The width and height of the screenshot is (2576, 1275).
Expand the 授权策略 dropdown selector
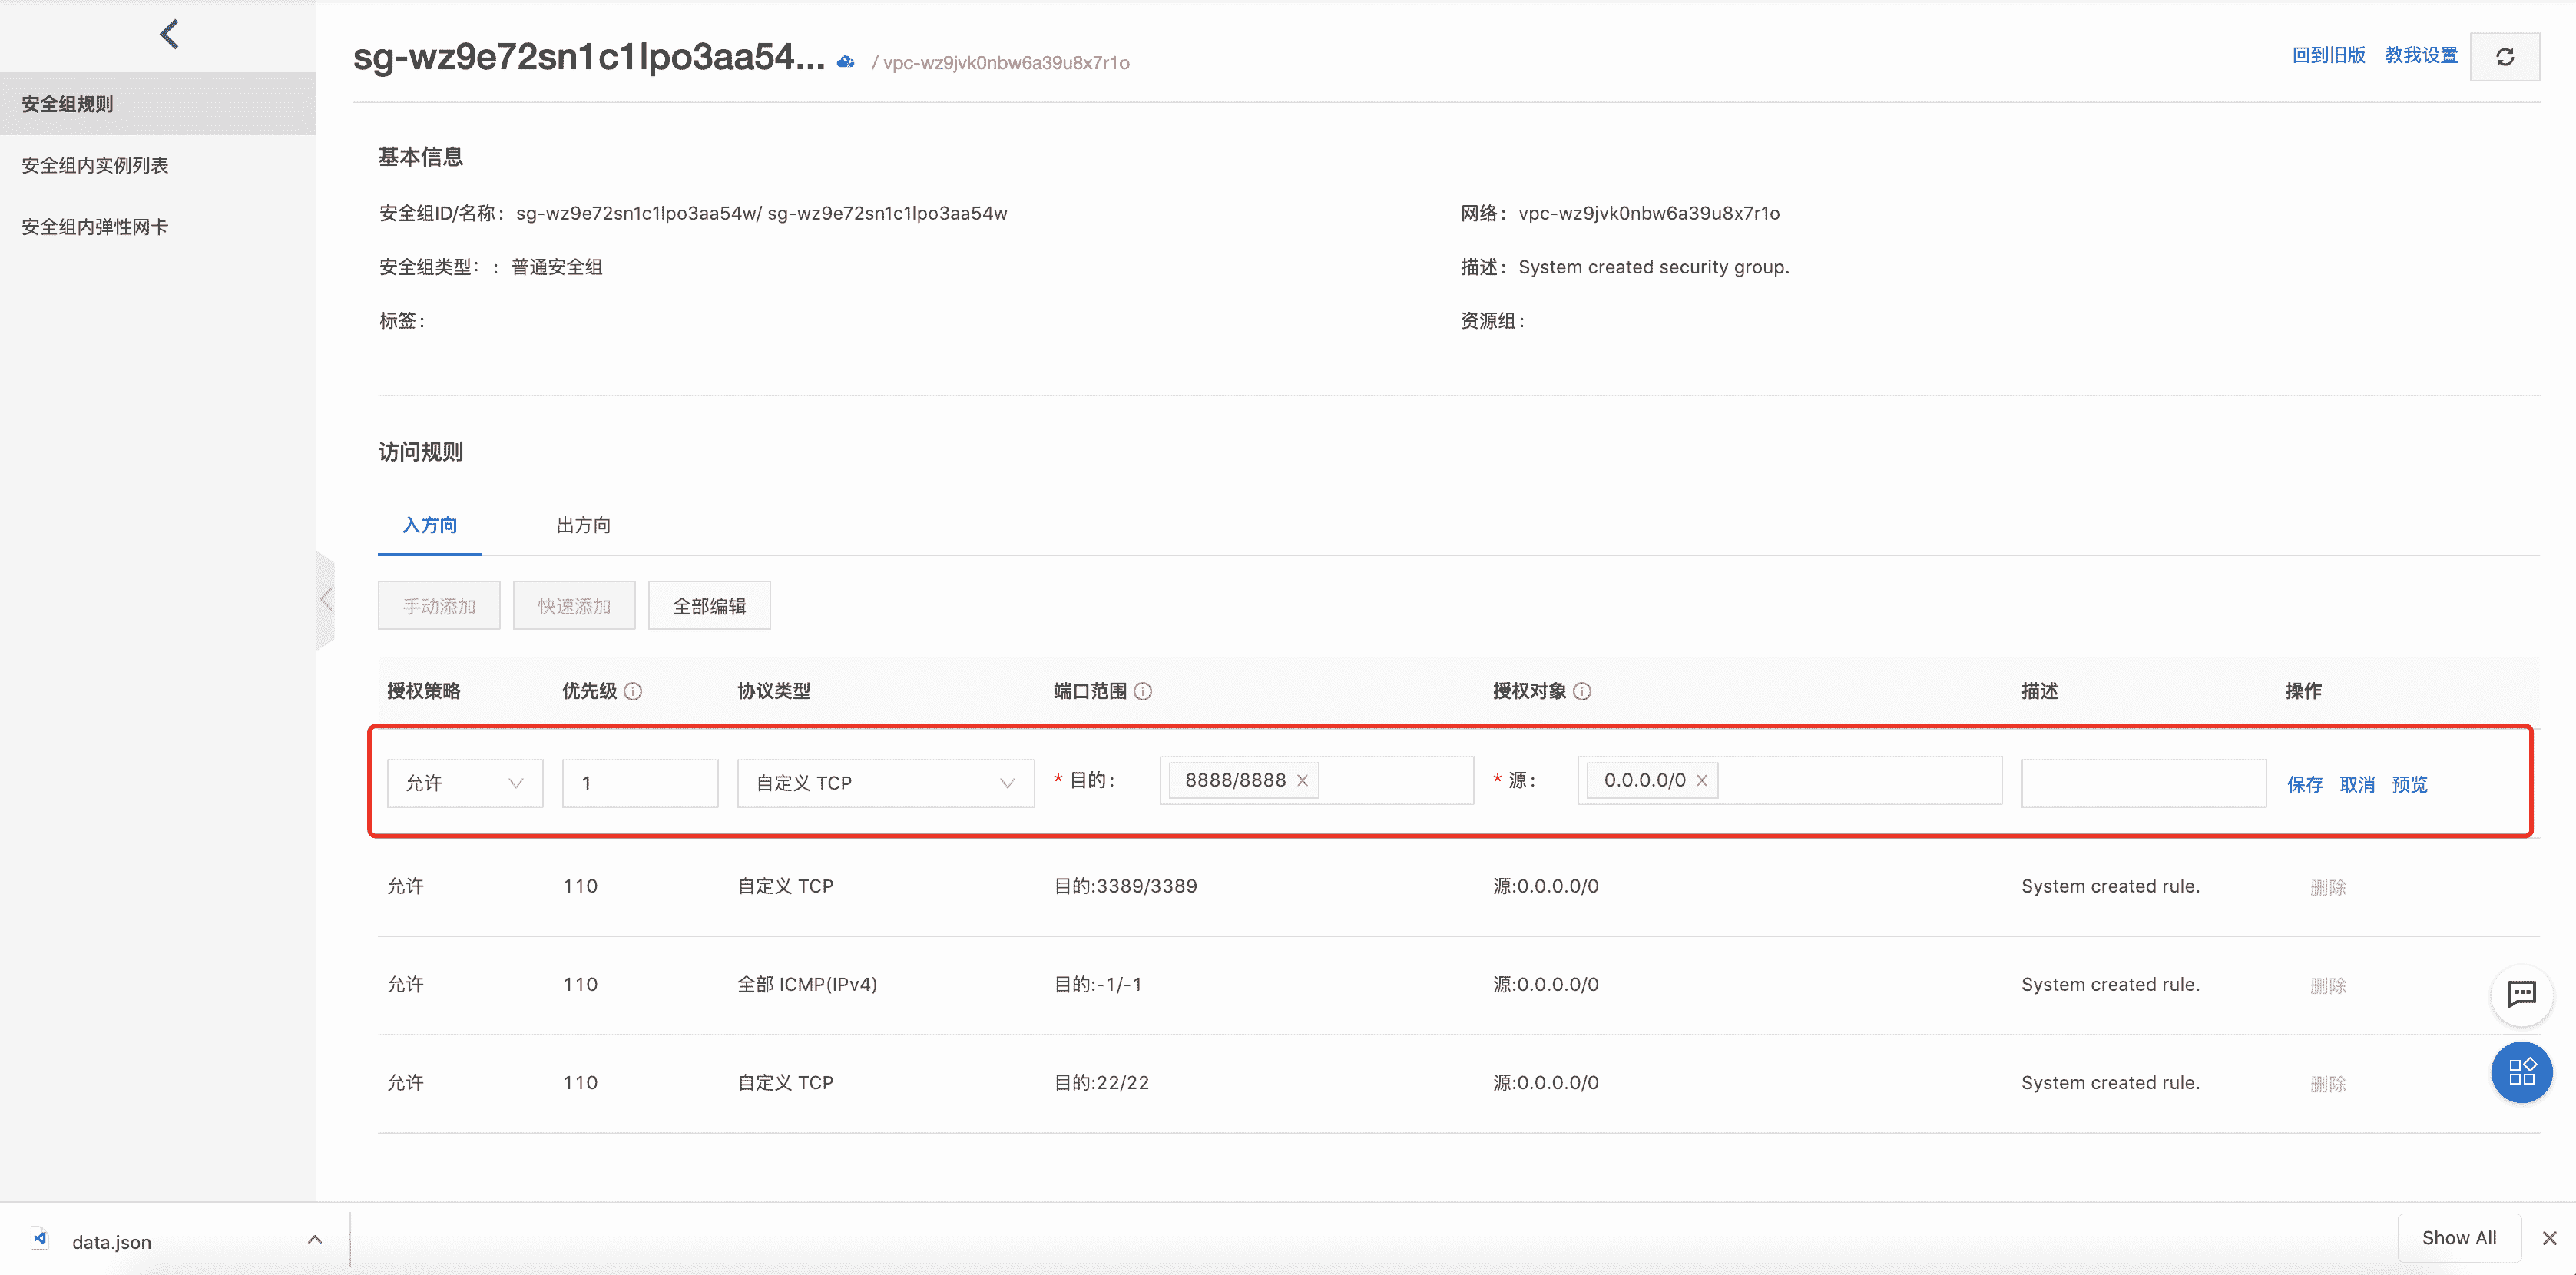[466, 780]
